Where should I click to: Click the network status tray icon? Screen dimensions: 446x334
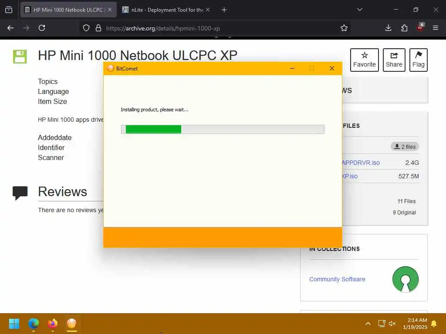[382, 324]
